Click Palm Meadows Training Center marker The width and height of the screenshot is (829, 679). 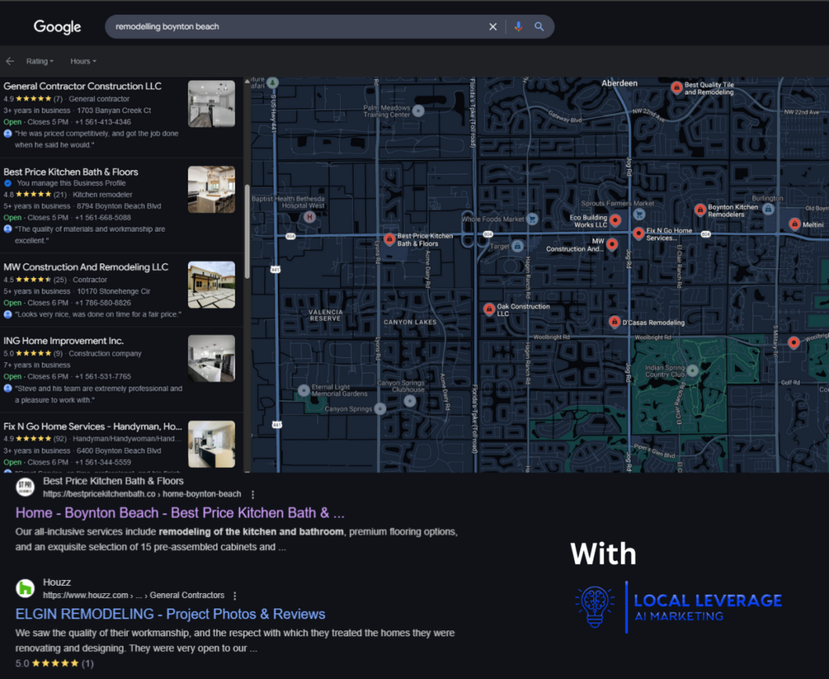(419, 111)
